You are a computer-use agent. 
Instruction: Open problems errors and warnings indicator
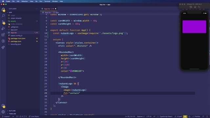tap(21, 117)
